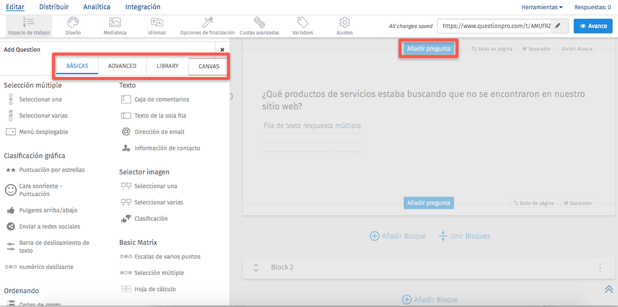The height and width of the screenshot is (307, 618).
Task: Add a Seleccionar una multiple choice question
Action: (x=40, y=99)
